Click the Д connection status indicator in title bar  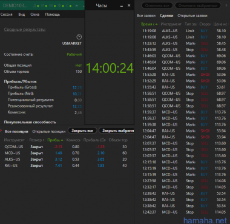pyautogui.click(x=36, y=5)
